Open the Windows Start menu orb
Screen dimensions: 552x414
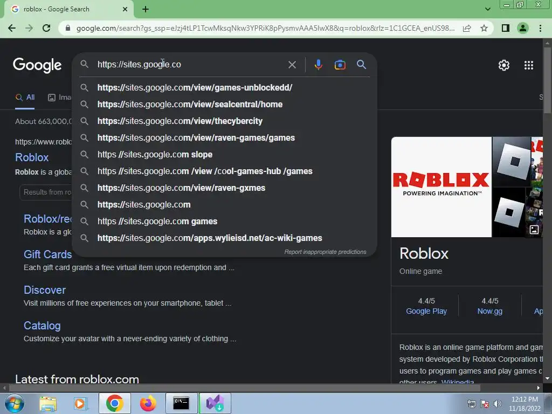(x=15, y=403)
